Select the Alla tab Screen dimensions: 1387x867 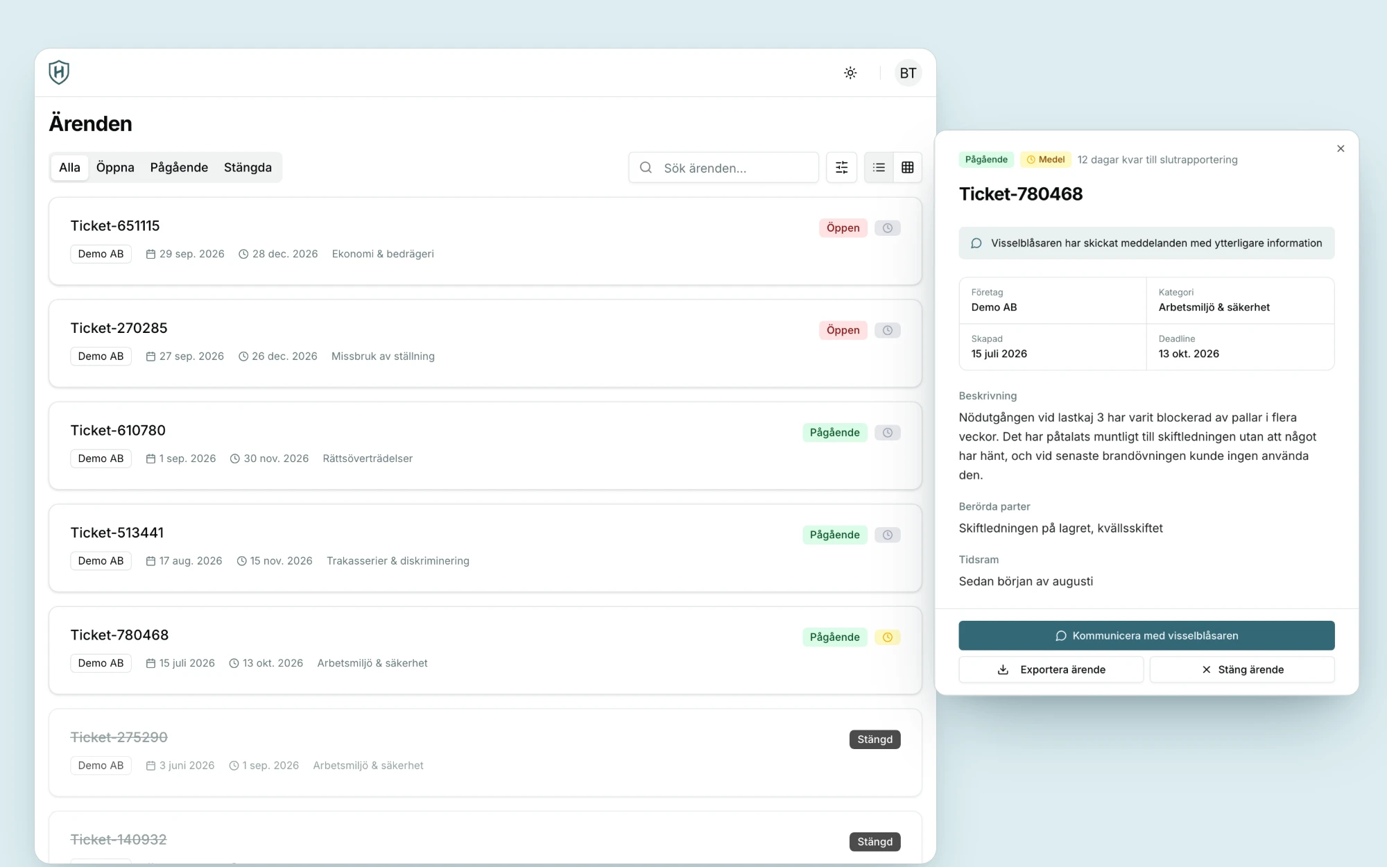point(69,167)
